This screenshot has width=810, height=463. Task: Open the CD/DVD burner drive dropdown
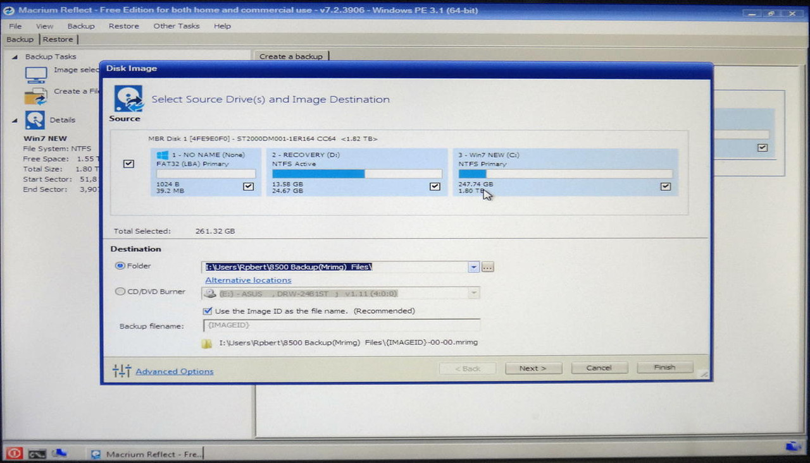pyautogui.click(x=473, y=293)
